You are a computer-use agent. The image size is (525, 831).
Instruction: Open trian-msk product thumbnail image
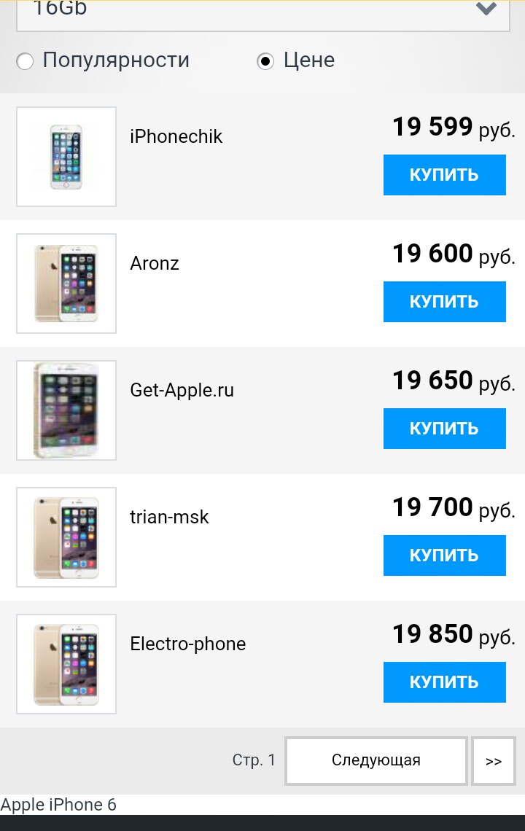66,537
